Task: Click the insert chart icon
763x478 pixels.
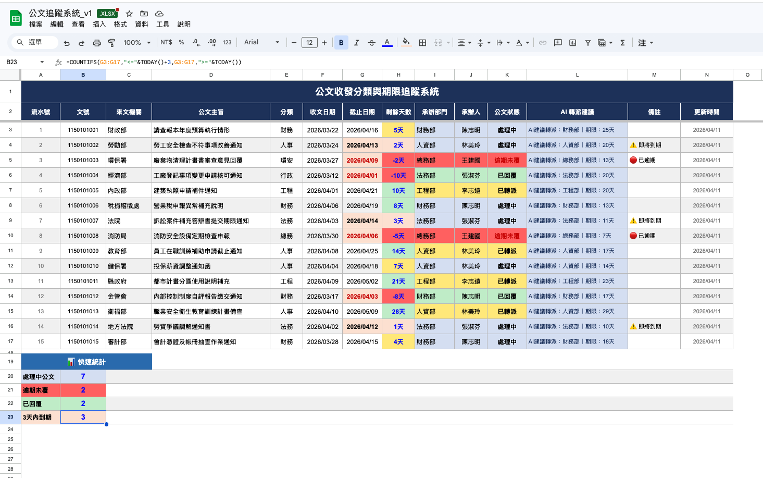Action: 573,43
